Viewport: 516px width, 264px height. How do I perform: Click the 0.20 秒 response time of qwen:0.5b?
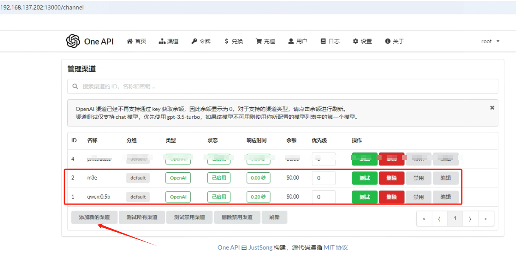pos(259,197)
